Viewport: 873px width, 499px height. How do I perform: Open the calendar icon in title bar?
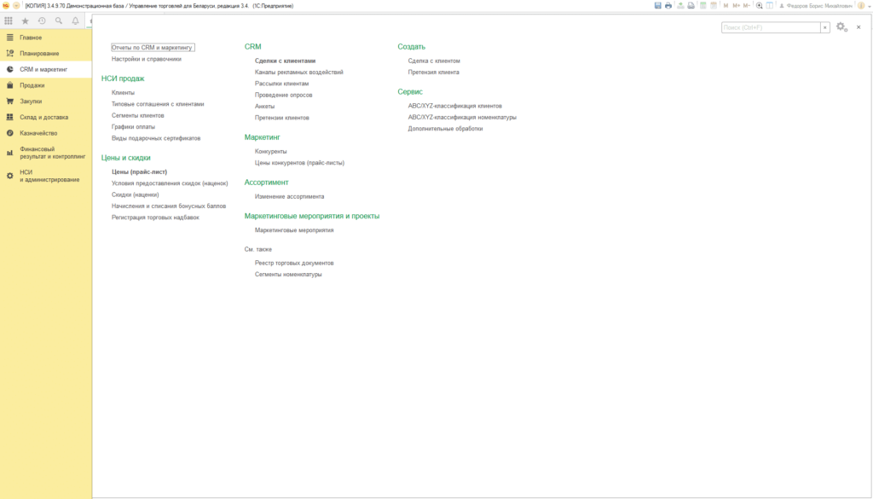pyautogui.click(x=714, y=6)
